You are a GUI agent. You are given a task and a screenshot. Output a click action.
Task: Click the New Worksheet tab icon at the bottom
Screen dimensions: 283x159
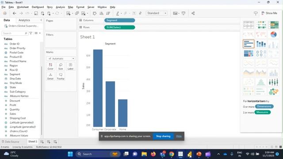(x=42, y=142)
